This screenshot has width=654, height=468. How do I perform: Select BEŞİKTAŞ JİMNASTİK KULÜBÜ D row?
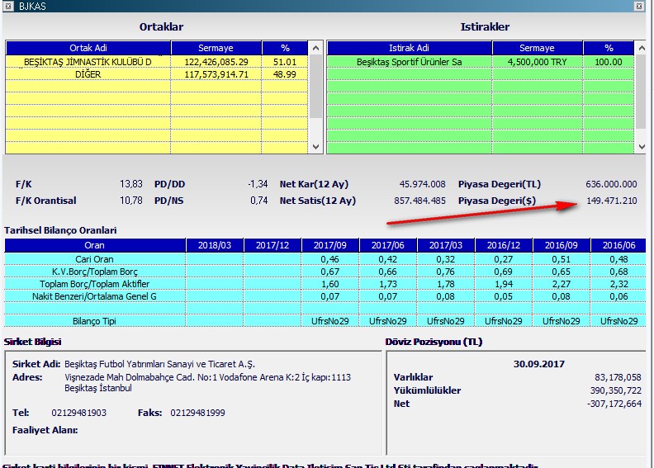pos(156,62)
